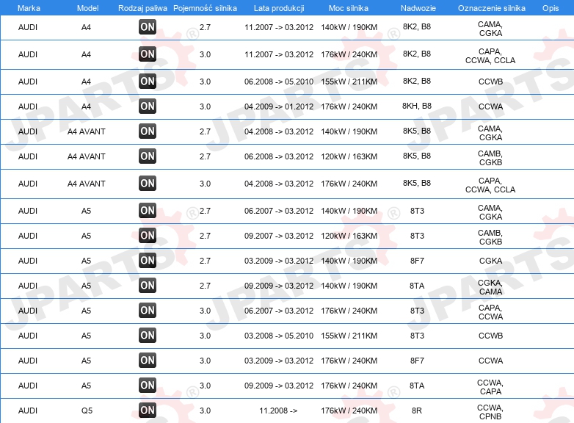Select the 8TA body cell in the 3.0 row
This screenshot has width=574, height=423.
coord(417,386)
